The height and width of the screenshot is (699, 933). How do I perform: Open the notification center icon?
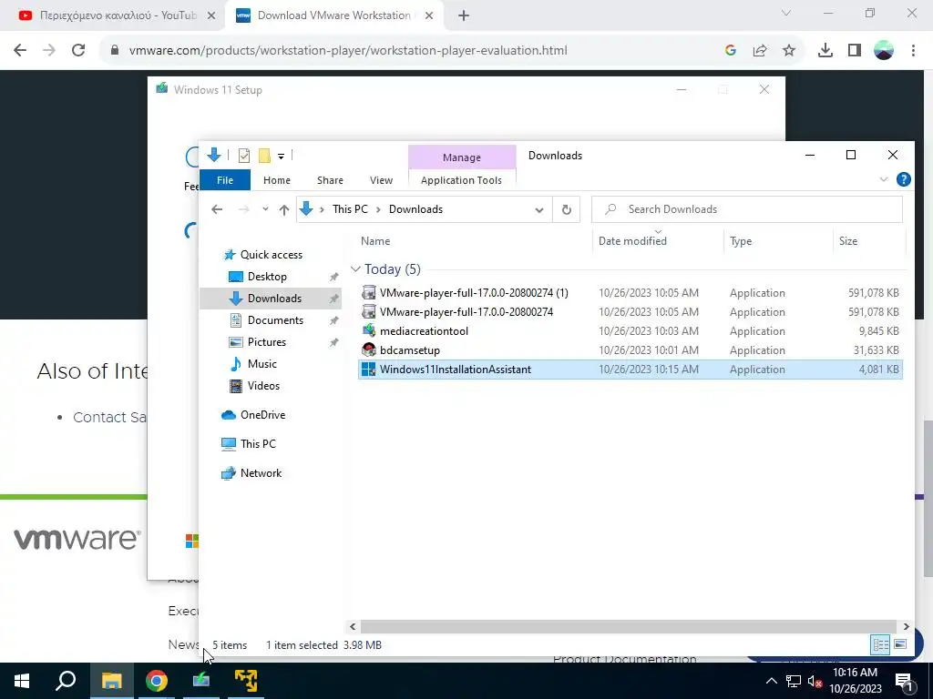(905, 681)
